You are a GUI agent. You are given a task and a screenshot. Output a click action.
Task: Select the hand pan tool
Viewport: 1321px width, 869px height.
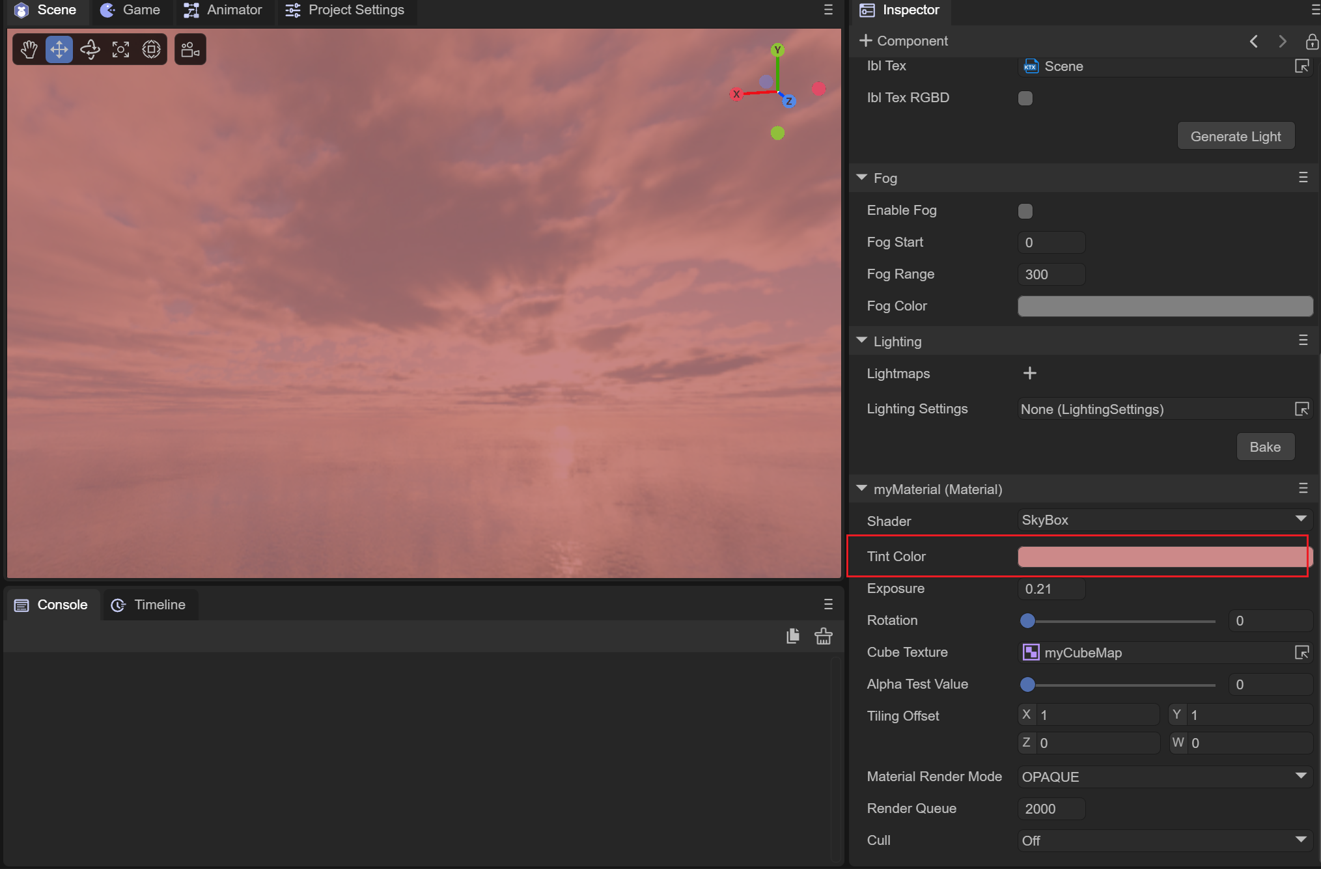pos(29,49)
